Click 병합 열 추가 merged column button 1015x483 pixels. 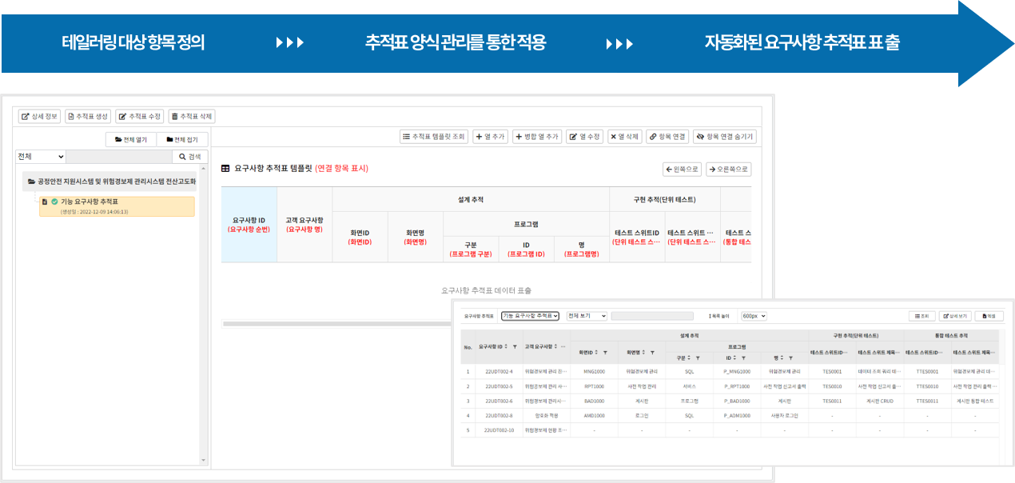click(x=537, y=137)
